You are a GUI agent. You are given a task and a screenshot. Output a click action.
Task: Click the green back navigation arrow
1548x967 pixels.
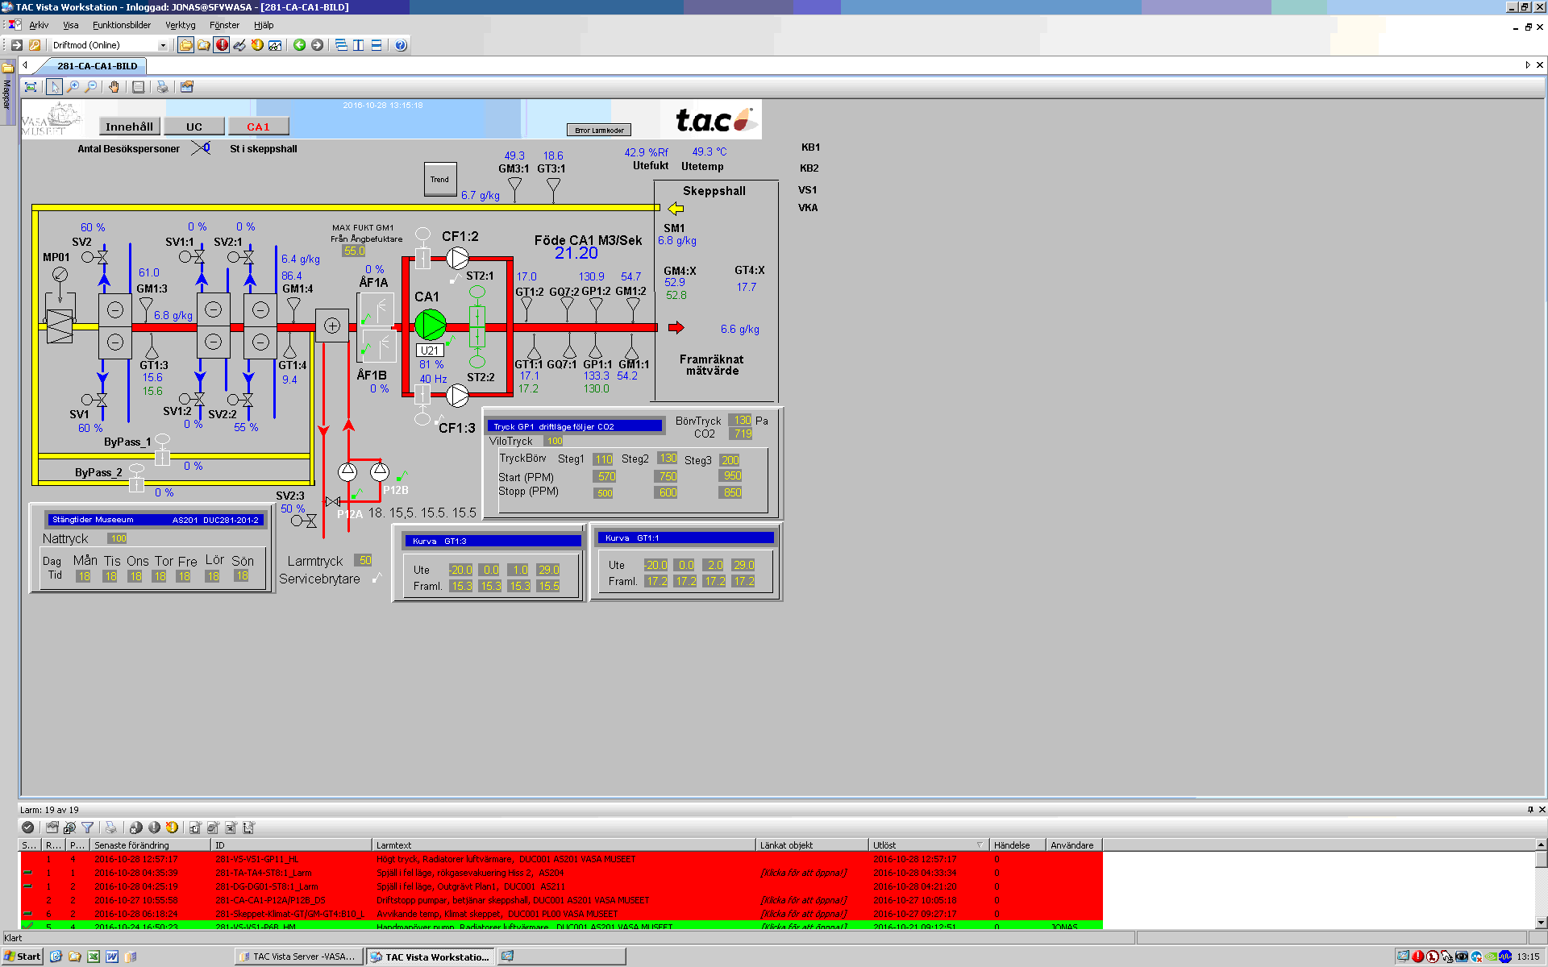pos(299,45)
